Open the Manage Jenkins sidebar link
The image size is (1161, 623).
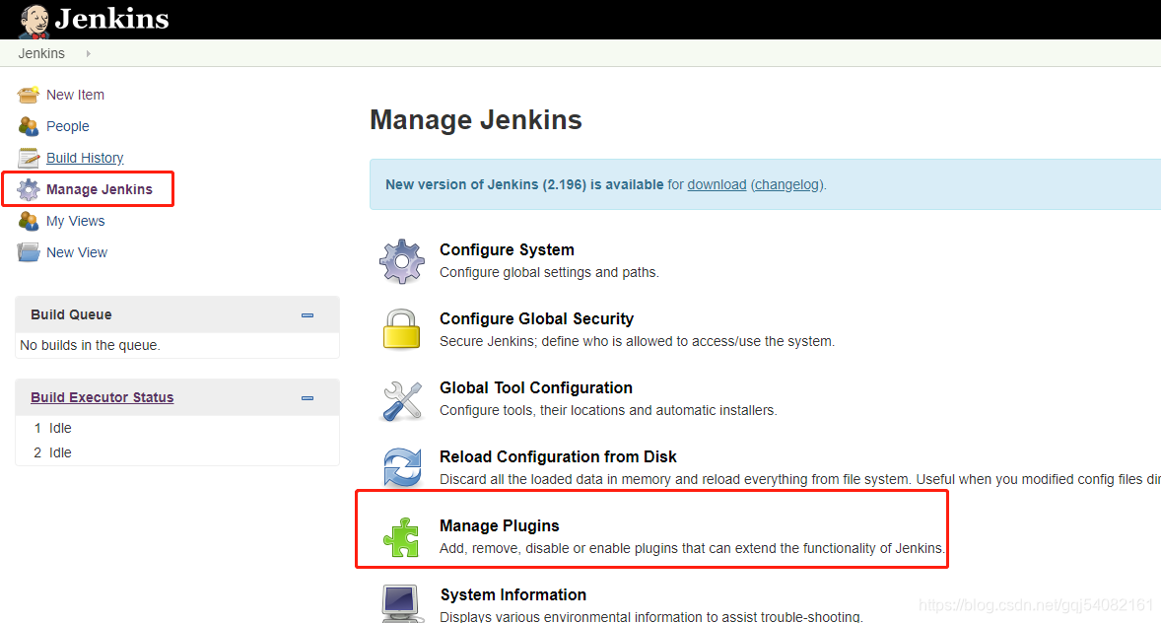pyautogui.click(x=100, y=189)
